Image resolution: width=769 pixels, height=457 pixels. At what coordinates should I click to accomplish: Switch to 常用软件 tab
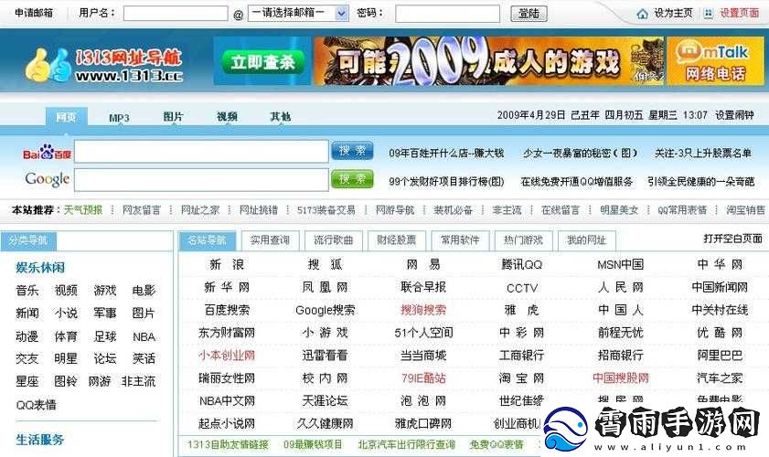coord(460,240)
